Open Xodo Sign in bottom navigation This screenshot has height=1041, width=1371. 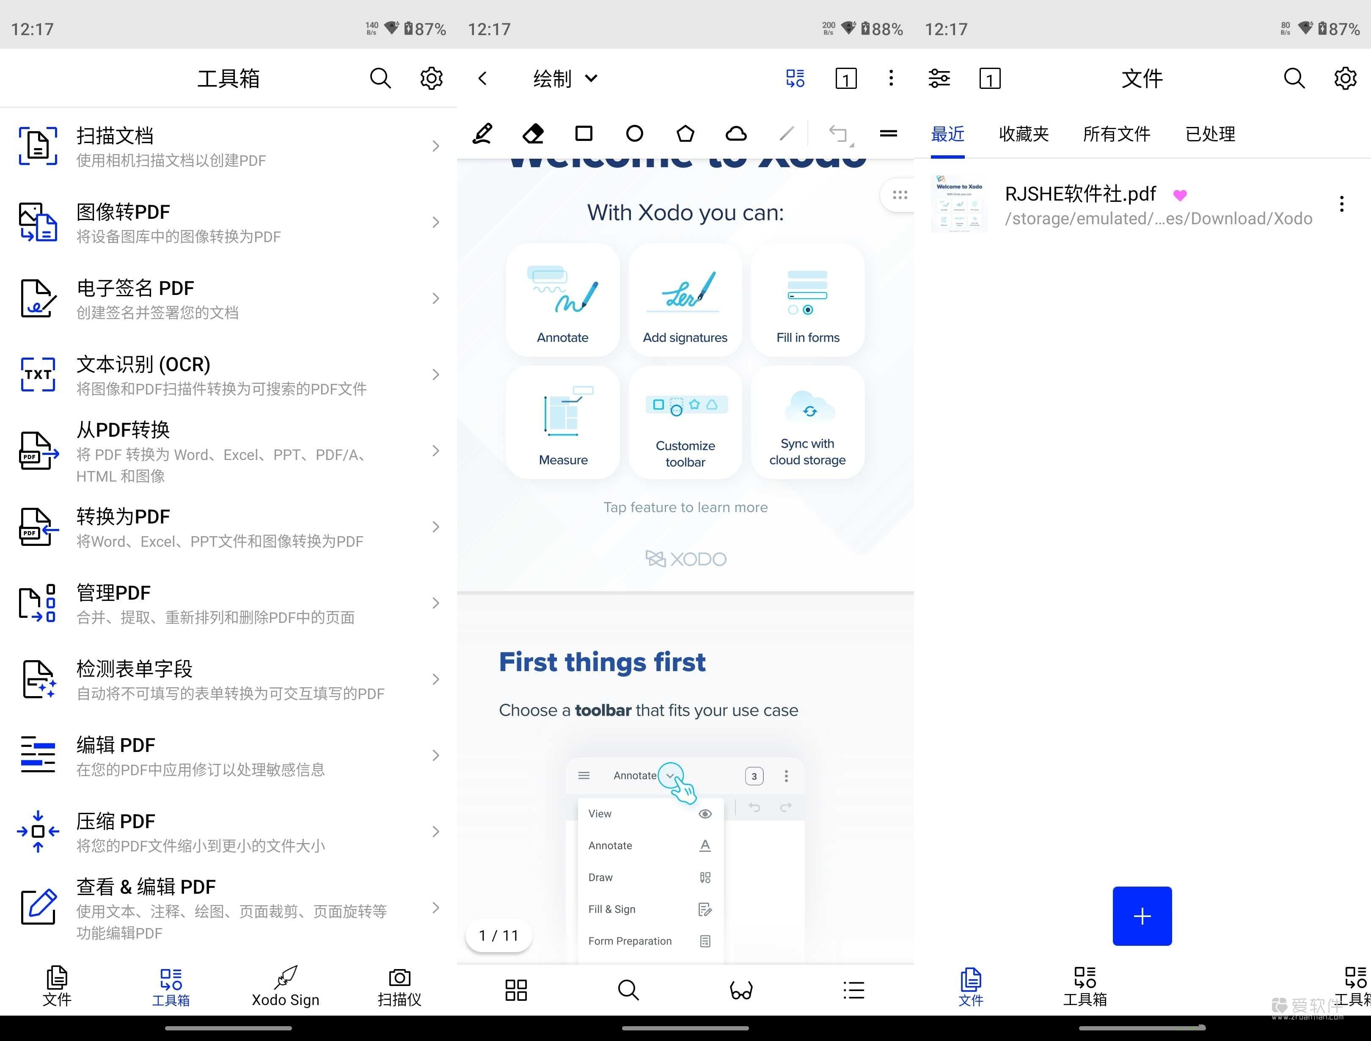point(285,986)
